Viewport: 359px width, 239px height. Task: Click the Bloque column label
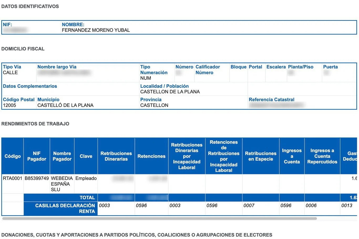click(x=238, y=67)
